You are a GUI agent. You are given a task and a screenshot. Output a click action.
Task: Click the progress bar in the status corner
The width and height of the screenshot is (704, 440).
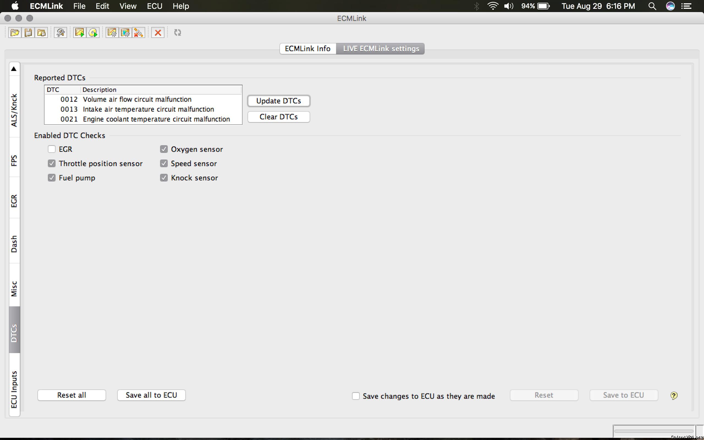point(654,431)
